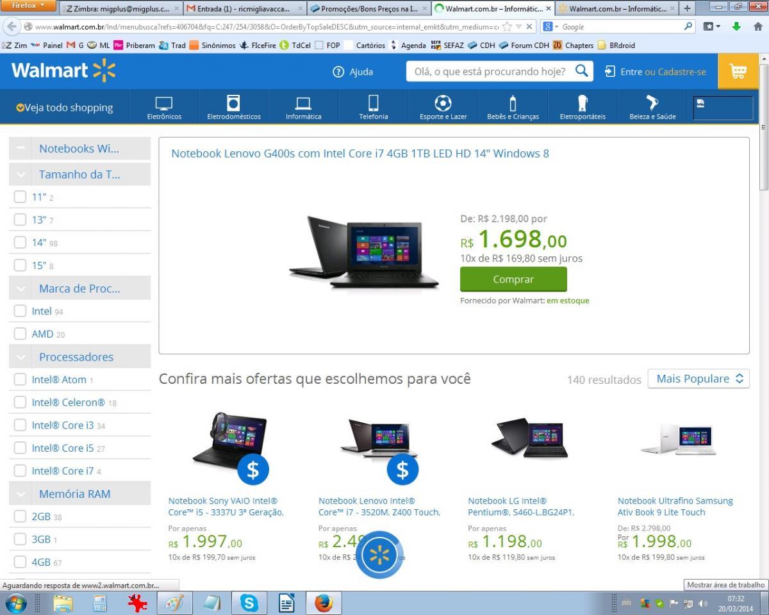Open Windows Explorer folder in taskbar

pos(63,603)
